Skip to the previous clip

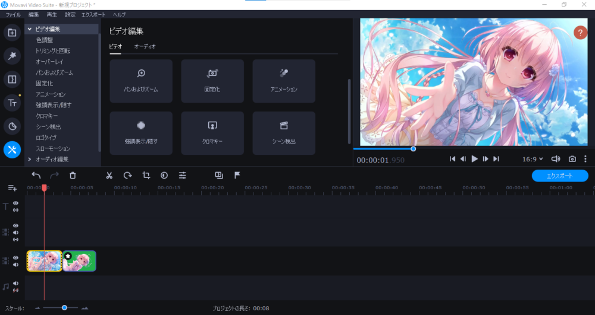pyautogui.click(x=452, y=159)
